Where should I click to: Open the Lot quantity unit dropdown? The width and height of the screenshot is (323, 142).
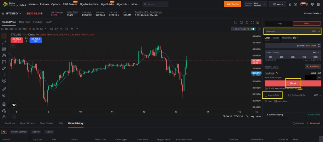pyautogui.click(x=316, y=52)
